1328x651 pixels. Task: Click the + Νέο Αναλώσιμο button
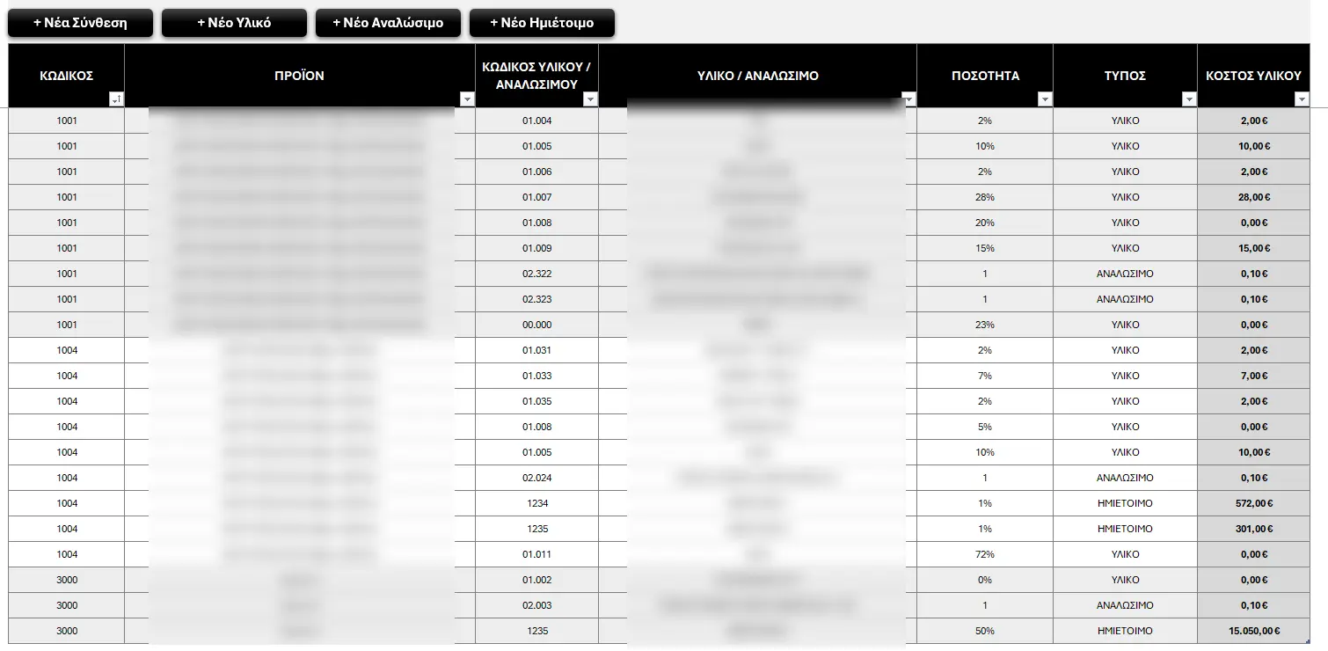388,23
